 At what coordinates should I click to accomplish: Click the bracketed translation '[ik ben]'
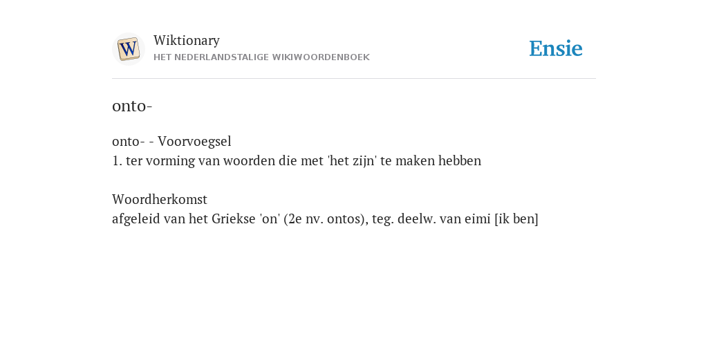[x=516, y=219]
